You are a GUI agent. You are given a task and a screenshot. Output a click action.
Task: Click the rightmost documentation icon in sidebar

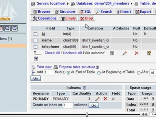[15, 28]
